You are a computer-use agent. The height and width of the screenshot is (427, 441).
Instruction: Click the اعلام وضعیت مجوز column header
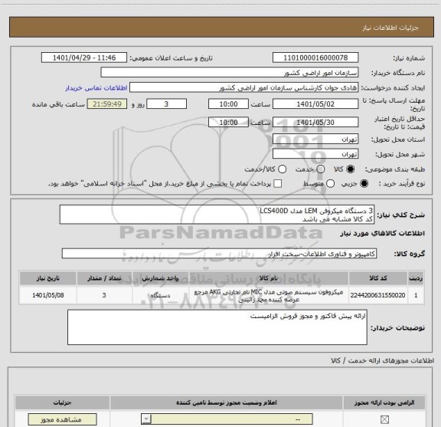(227, 402)
